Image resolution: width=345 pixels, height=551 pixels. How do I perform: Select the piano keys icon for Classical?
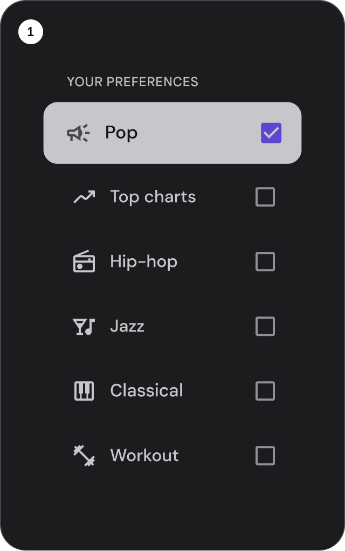pos(84,391)
